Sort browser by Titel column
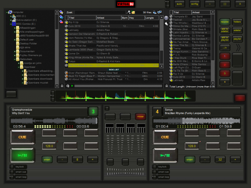 pyautogui.click(x=82, y=18)
